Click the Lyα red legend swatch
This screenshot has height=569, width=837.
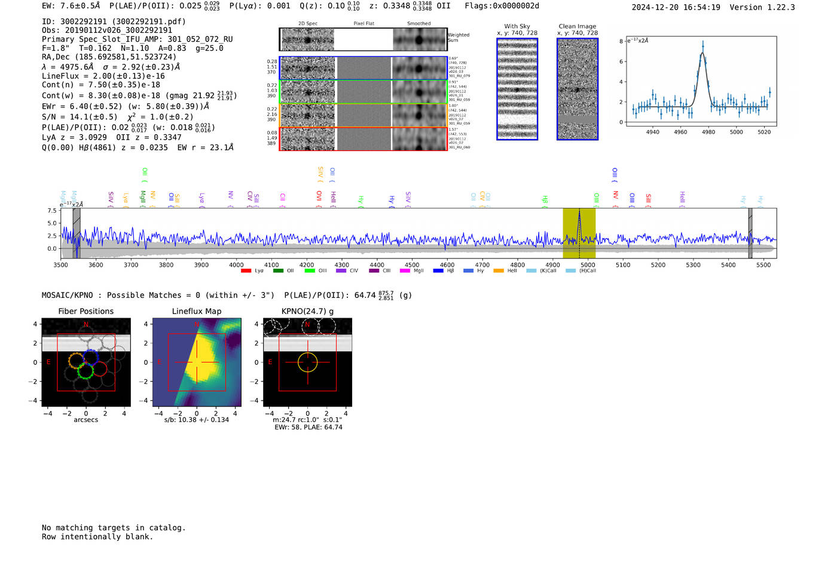pyautogui.click(x=246, y=271)
